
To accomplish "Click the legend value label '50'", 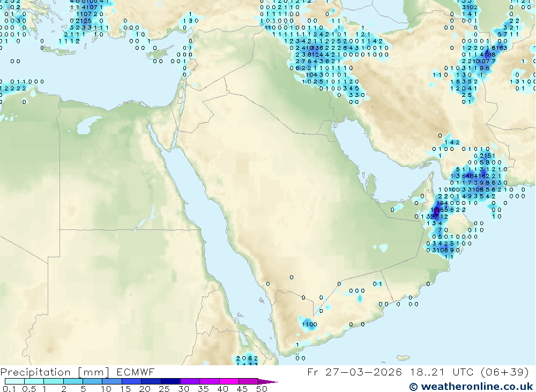I will [x=262, y=389].
